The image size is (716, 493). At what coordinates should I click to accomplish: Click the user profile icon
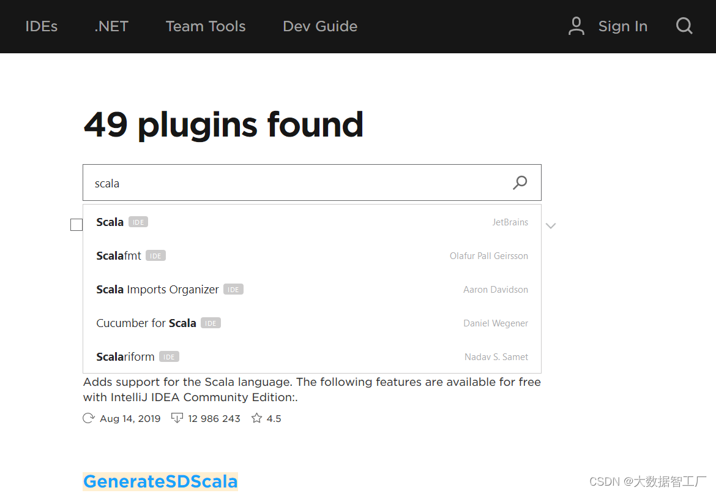pyautogui.click(x=576, y=26)
